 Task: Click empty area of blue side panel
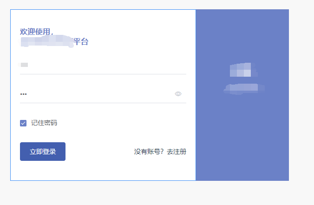click(x=242, y=136)
